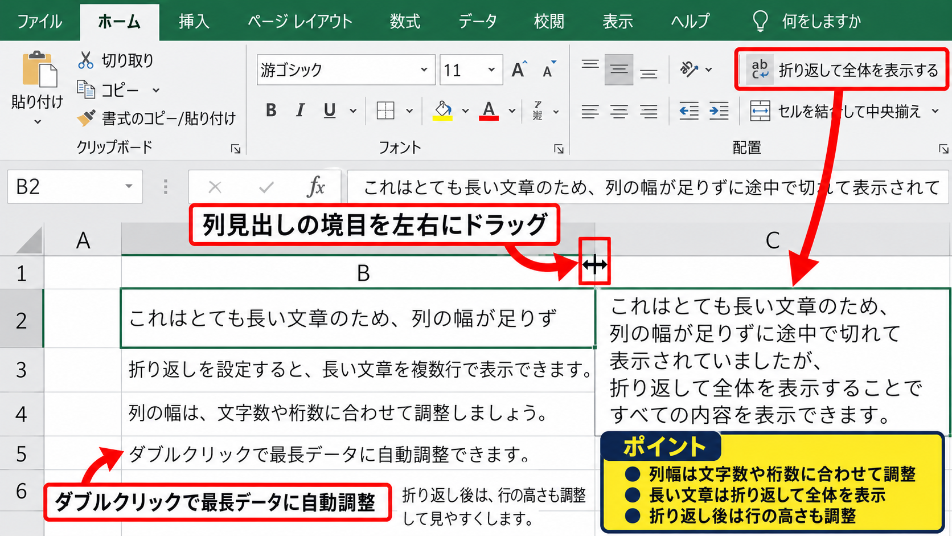Apply the borders grid icon
Image resolution: width=952 pixels, height=536 pixels.
[385, 111]
